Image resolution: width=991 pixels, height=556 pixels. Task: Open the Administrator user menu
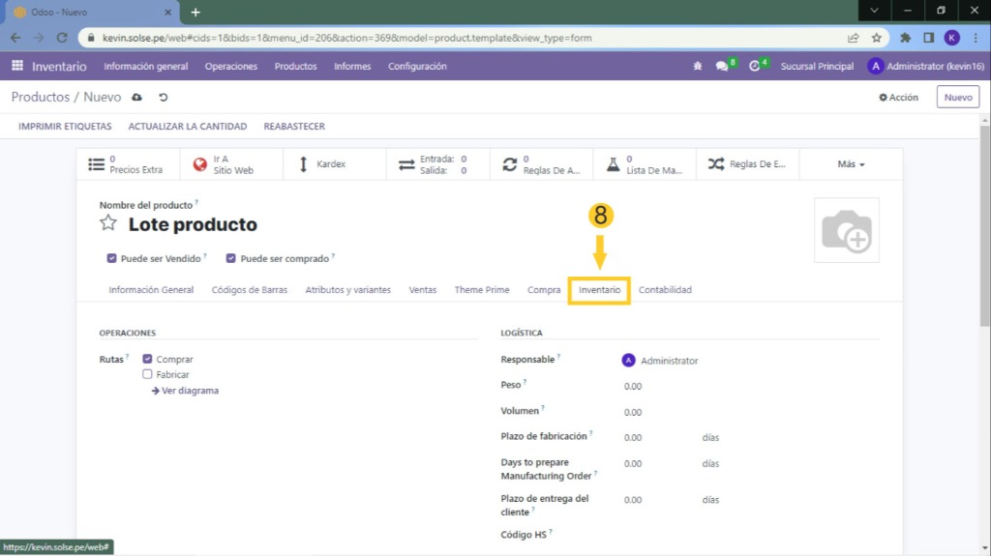point(925,66)
